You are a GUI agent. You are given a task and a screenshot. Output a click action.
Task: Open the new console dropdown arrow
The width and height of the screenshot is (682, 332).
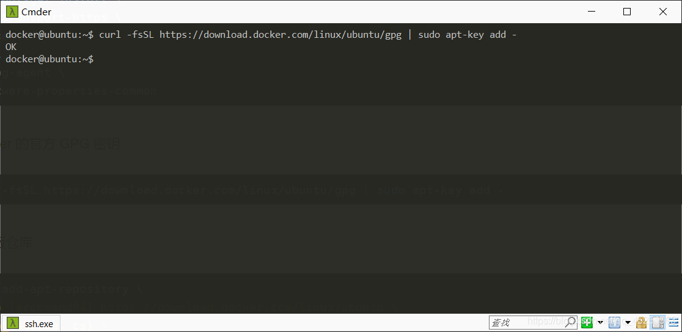(x=600, y=322)
